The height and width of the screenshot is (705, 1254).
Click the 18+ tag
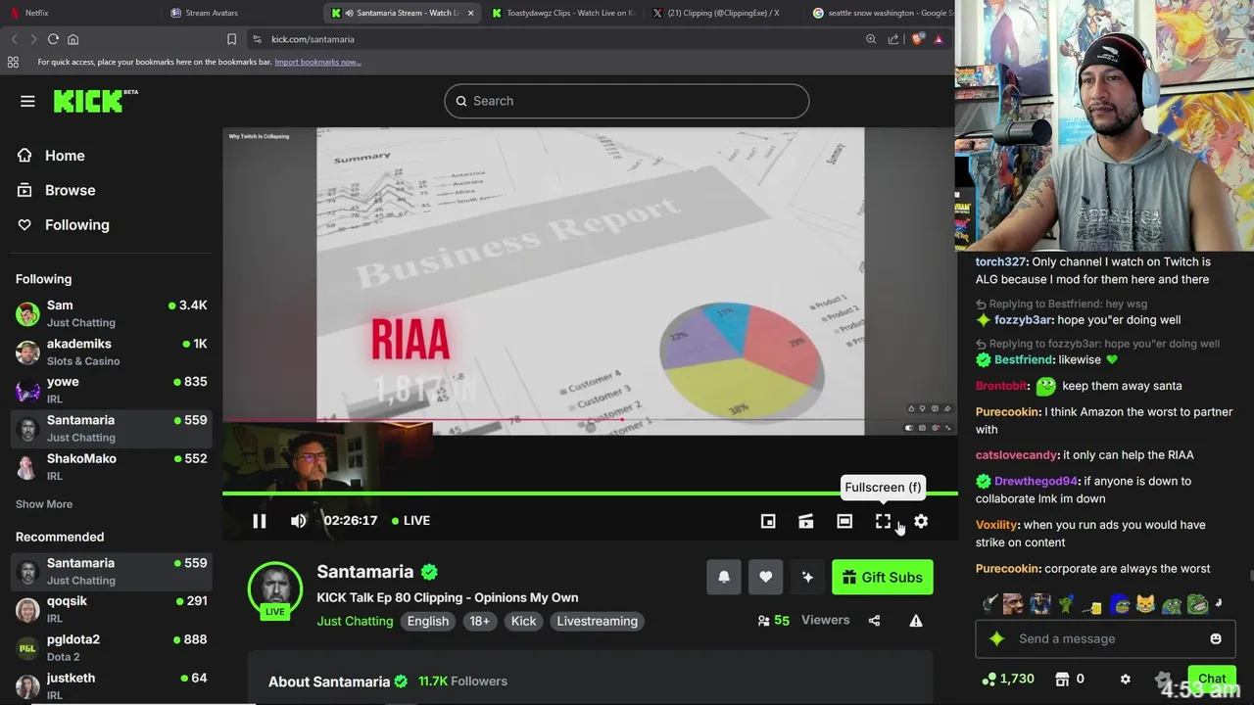[x=480, y=621]
